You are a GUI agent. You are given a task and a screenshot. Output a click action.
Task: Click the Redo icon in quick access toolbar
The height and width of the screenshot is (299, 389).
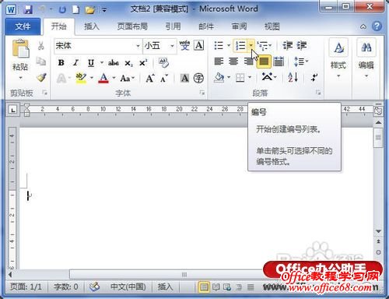pyautogui.click(x=62, y=10)
